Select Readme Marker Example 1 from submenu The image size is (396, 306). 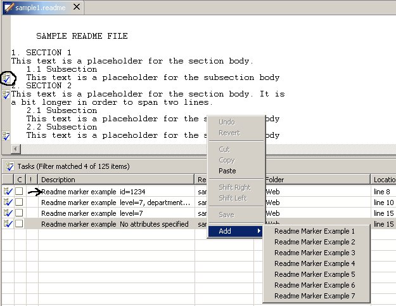click(x=314, y=231)
